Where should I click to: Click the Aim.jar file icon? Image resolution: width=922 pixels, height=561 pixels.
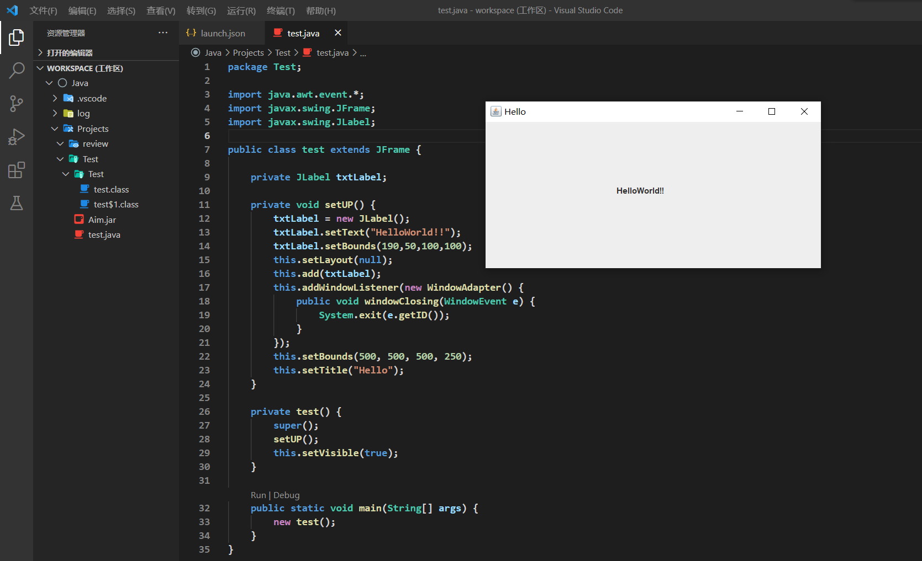tap(79, 219)
